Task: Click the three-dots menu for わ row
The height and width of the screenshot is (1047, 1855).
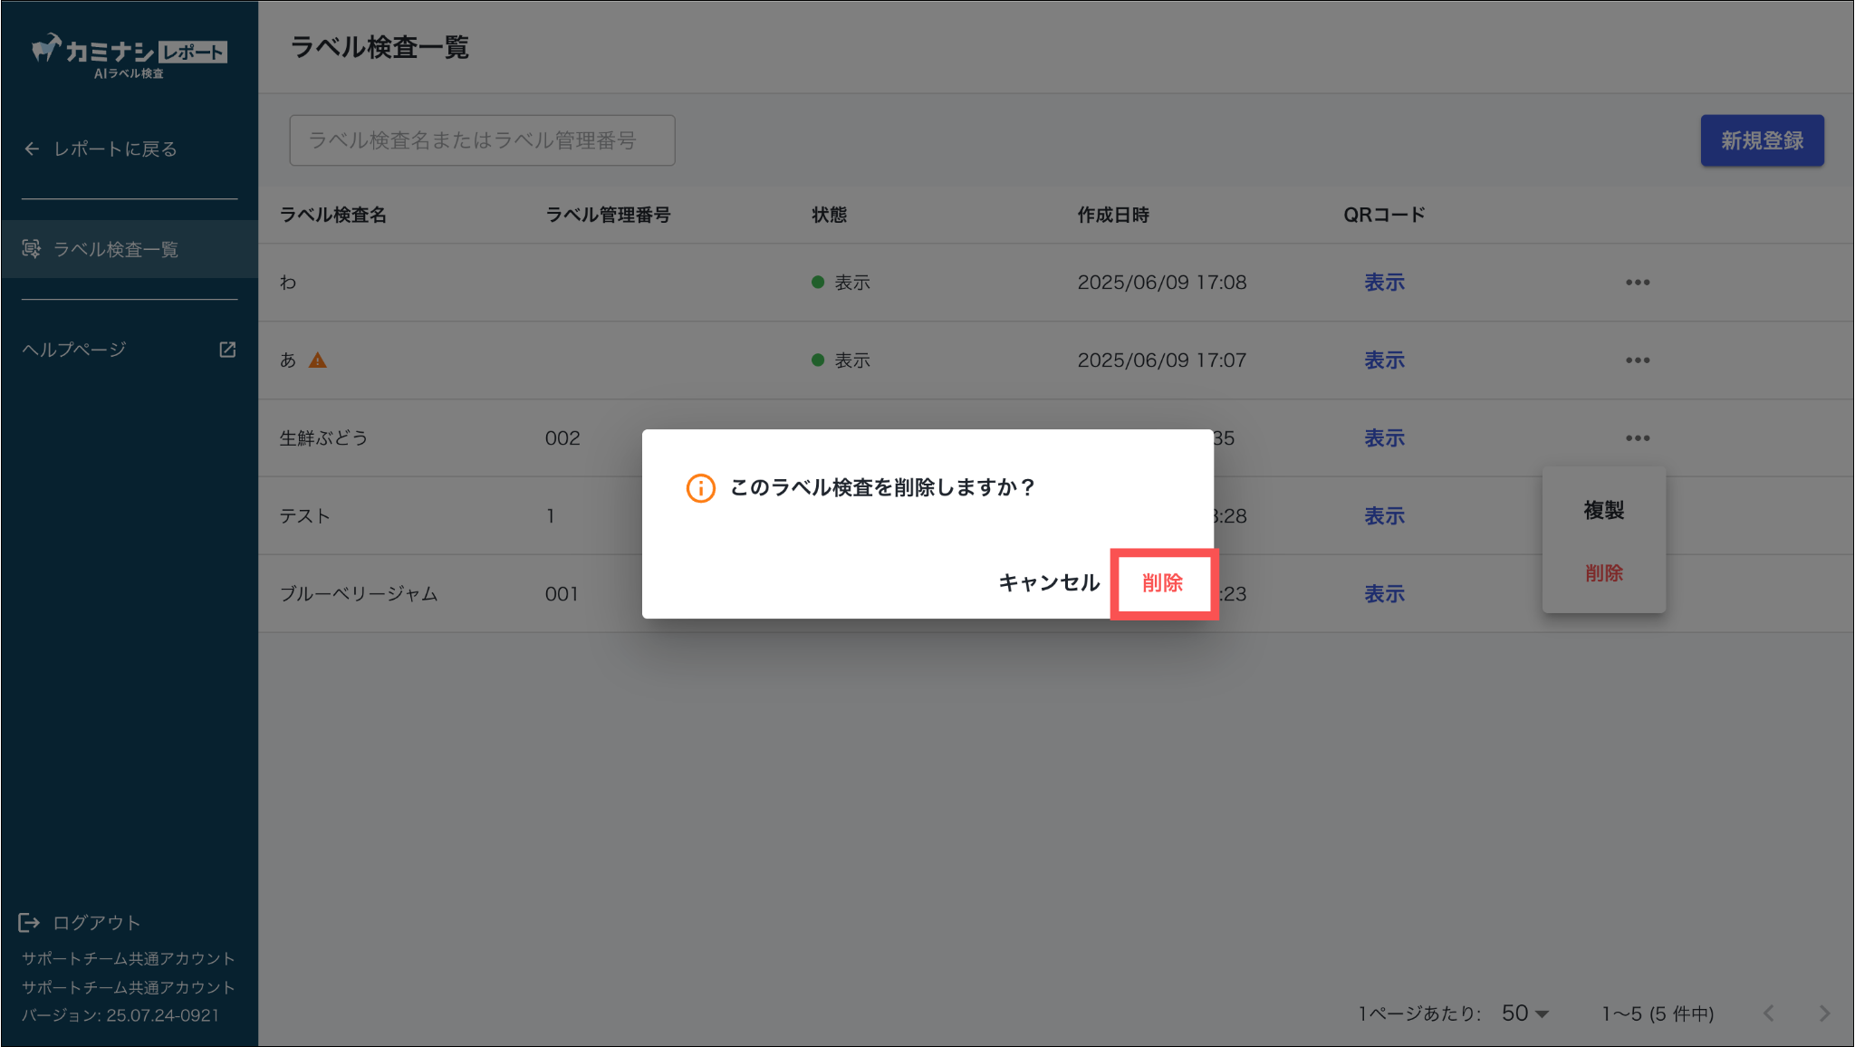Action: coord(1637,283)
